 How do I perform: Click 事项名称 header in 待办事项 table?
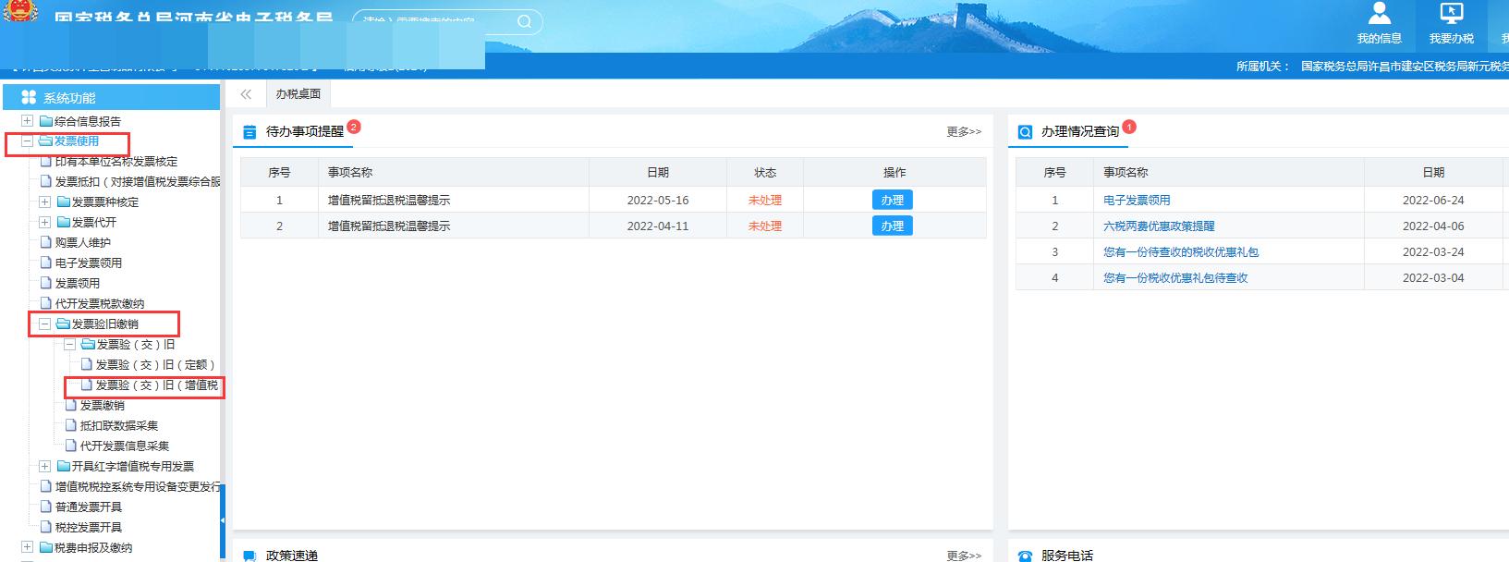(x=350, y=172)
